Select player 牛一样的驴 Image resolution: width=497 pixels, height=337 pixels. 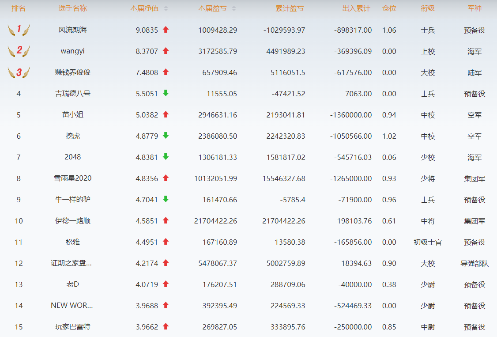(72, 199)
